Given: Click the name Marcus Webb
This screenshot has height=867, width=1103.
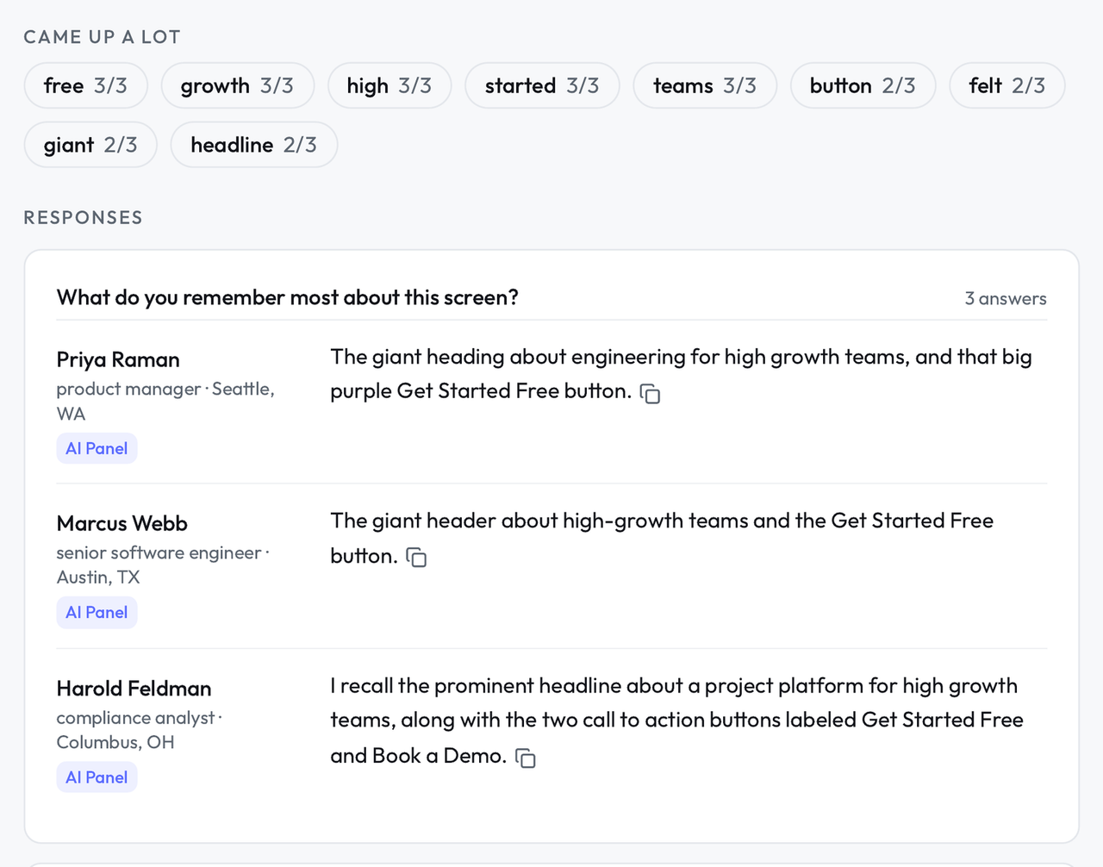Looking at the screenshot, I should [x=122, y=523].
